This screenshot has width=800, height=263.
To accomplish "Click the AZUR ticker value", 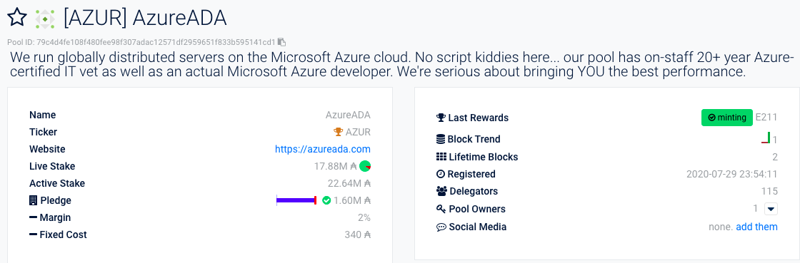I will point(358,133).
